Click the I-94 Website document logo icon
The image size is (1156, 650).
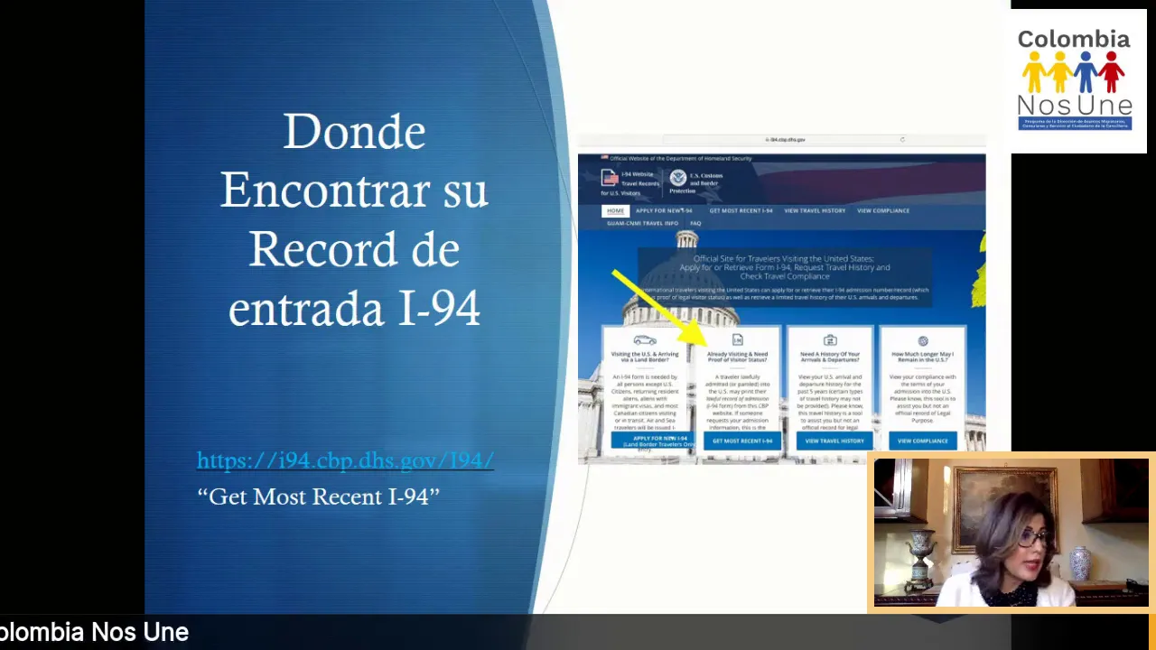(x=610, y=179)
